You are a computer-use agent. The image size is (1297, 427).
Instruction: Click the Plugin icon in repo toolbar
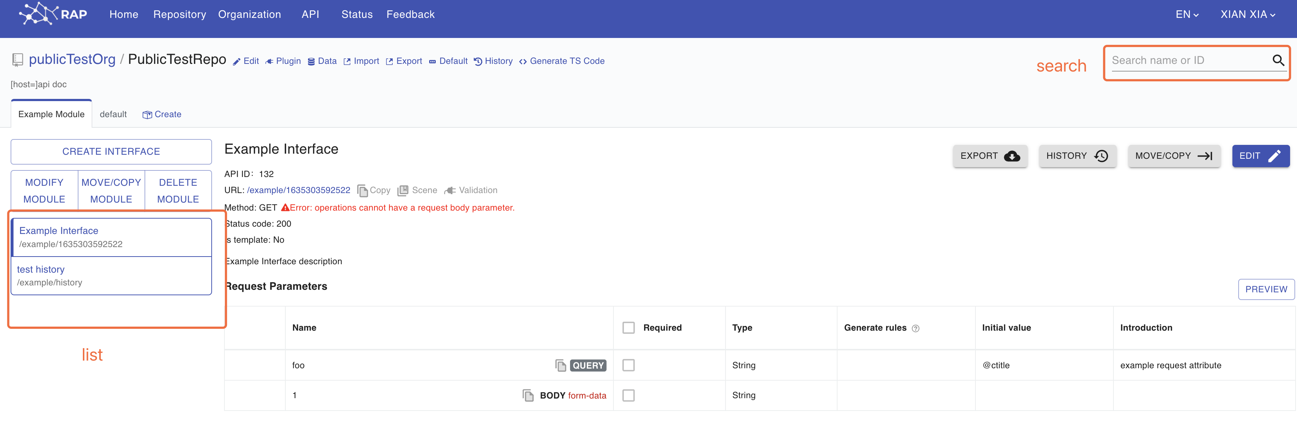click(269, 61)
